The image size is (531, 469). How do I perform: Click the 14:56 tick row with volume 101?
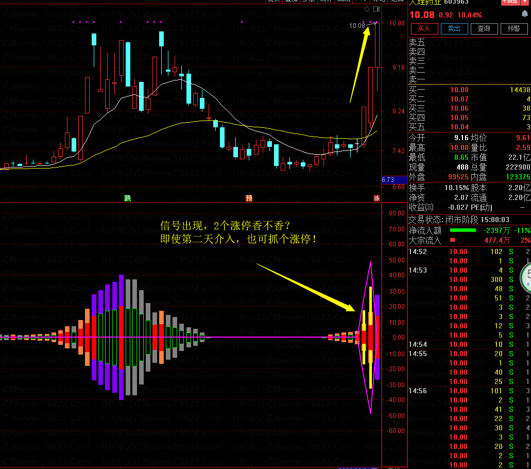coord(469,391)
